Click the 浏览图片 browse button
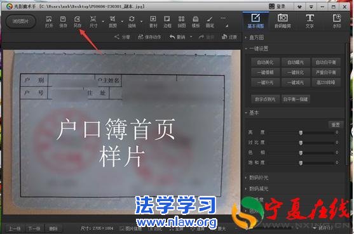 click(20, 22)
